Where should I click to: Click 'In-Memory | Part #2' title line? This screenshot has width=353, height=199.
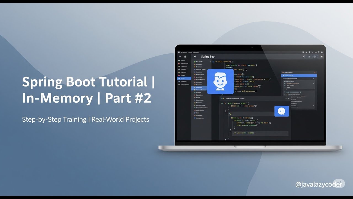pos(87,98)
